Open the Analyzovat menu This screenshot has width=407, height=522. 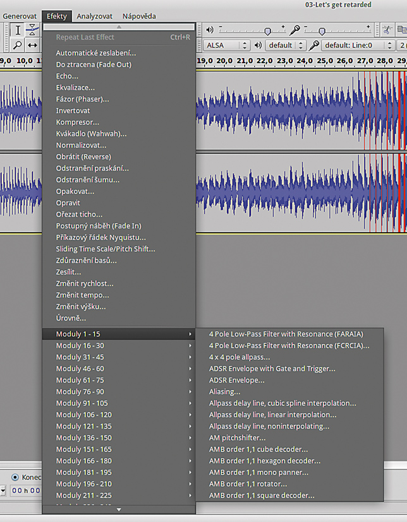click(94, 16)
